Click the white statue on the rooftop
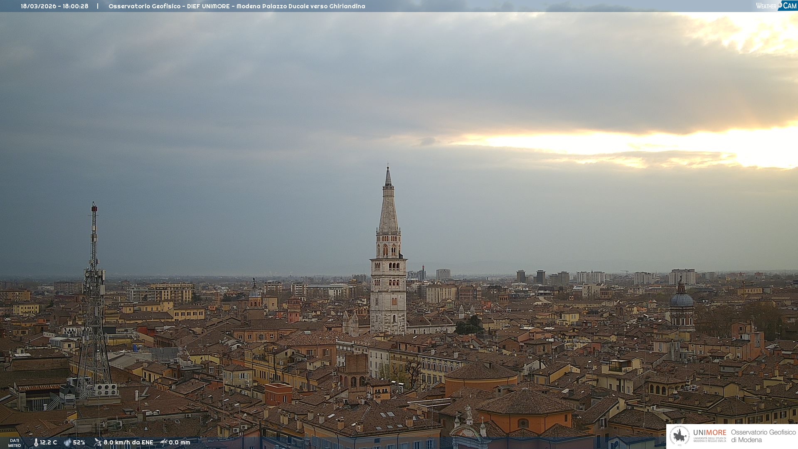798x449 pixels. coord(468,412)
